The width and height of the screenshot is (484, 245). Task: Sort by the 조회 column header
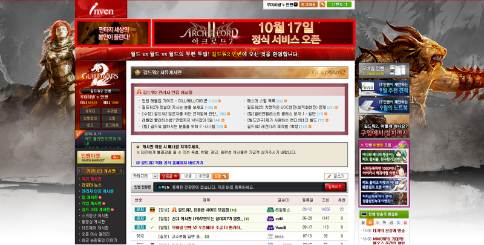[325, 200]
